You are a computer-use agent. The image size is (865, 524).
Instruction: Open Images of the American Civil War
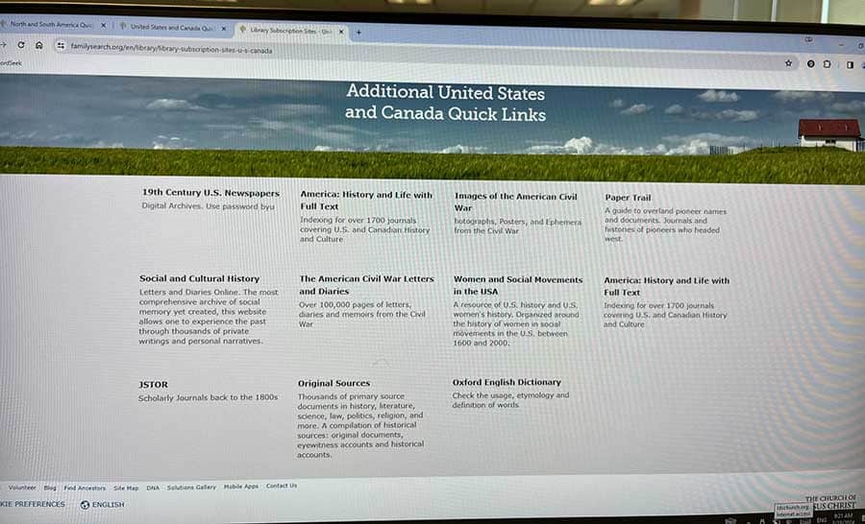(516, 202)
